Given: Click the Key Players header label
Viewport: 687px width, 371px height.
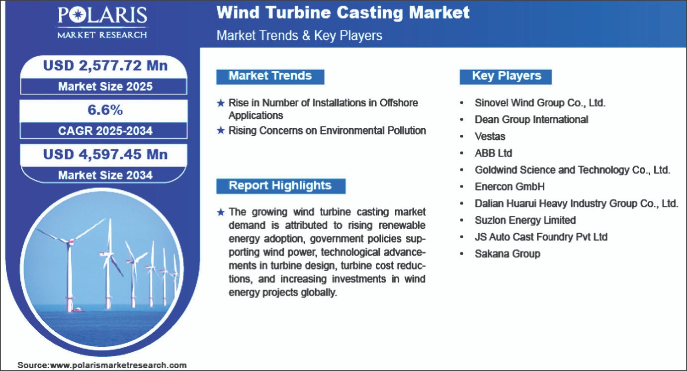Looking at the screenshot, I should [x=506, y=77].
